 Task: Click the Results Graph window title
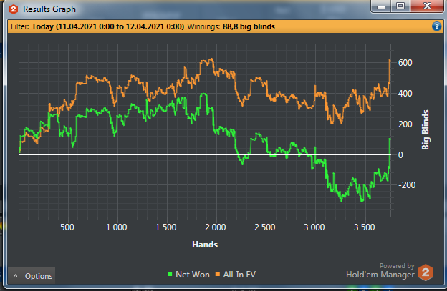click(x=49, y=9)
